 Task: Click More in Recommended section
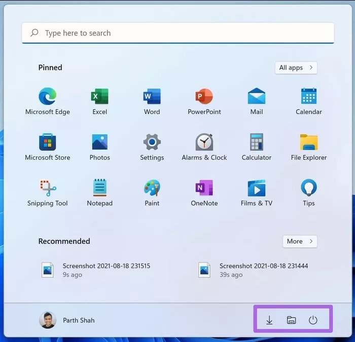pos(300,241)
